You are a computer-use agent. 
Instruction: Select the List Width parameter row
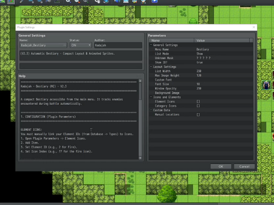[201, 71]
